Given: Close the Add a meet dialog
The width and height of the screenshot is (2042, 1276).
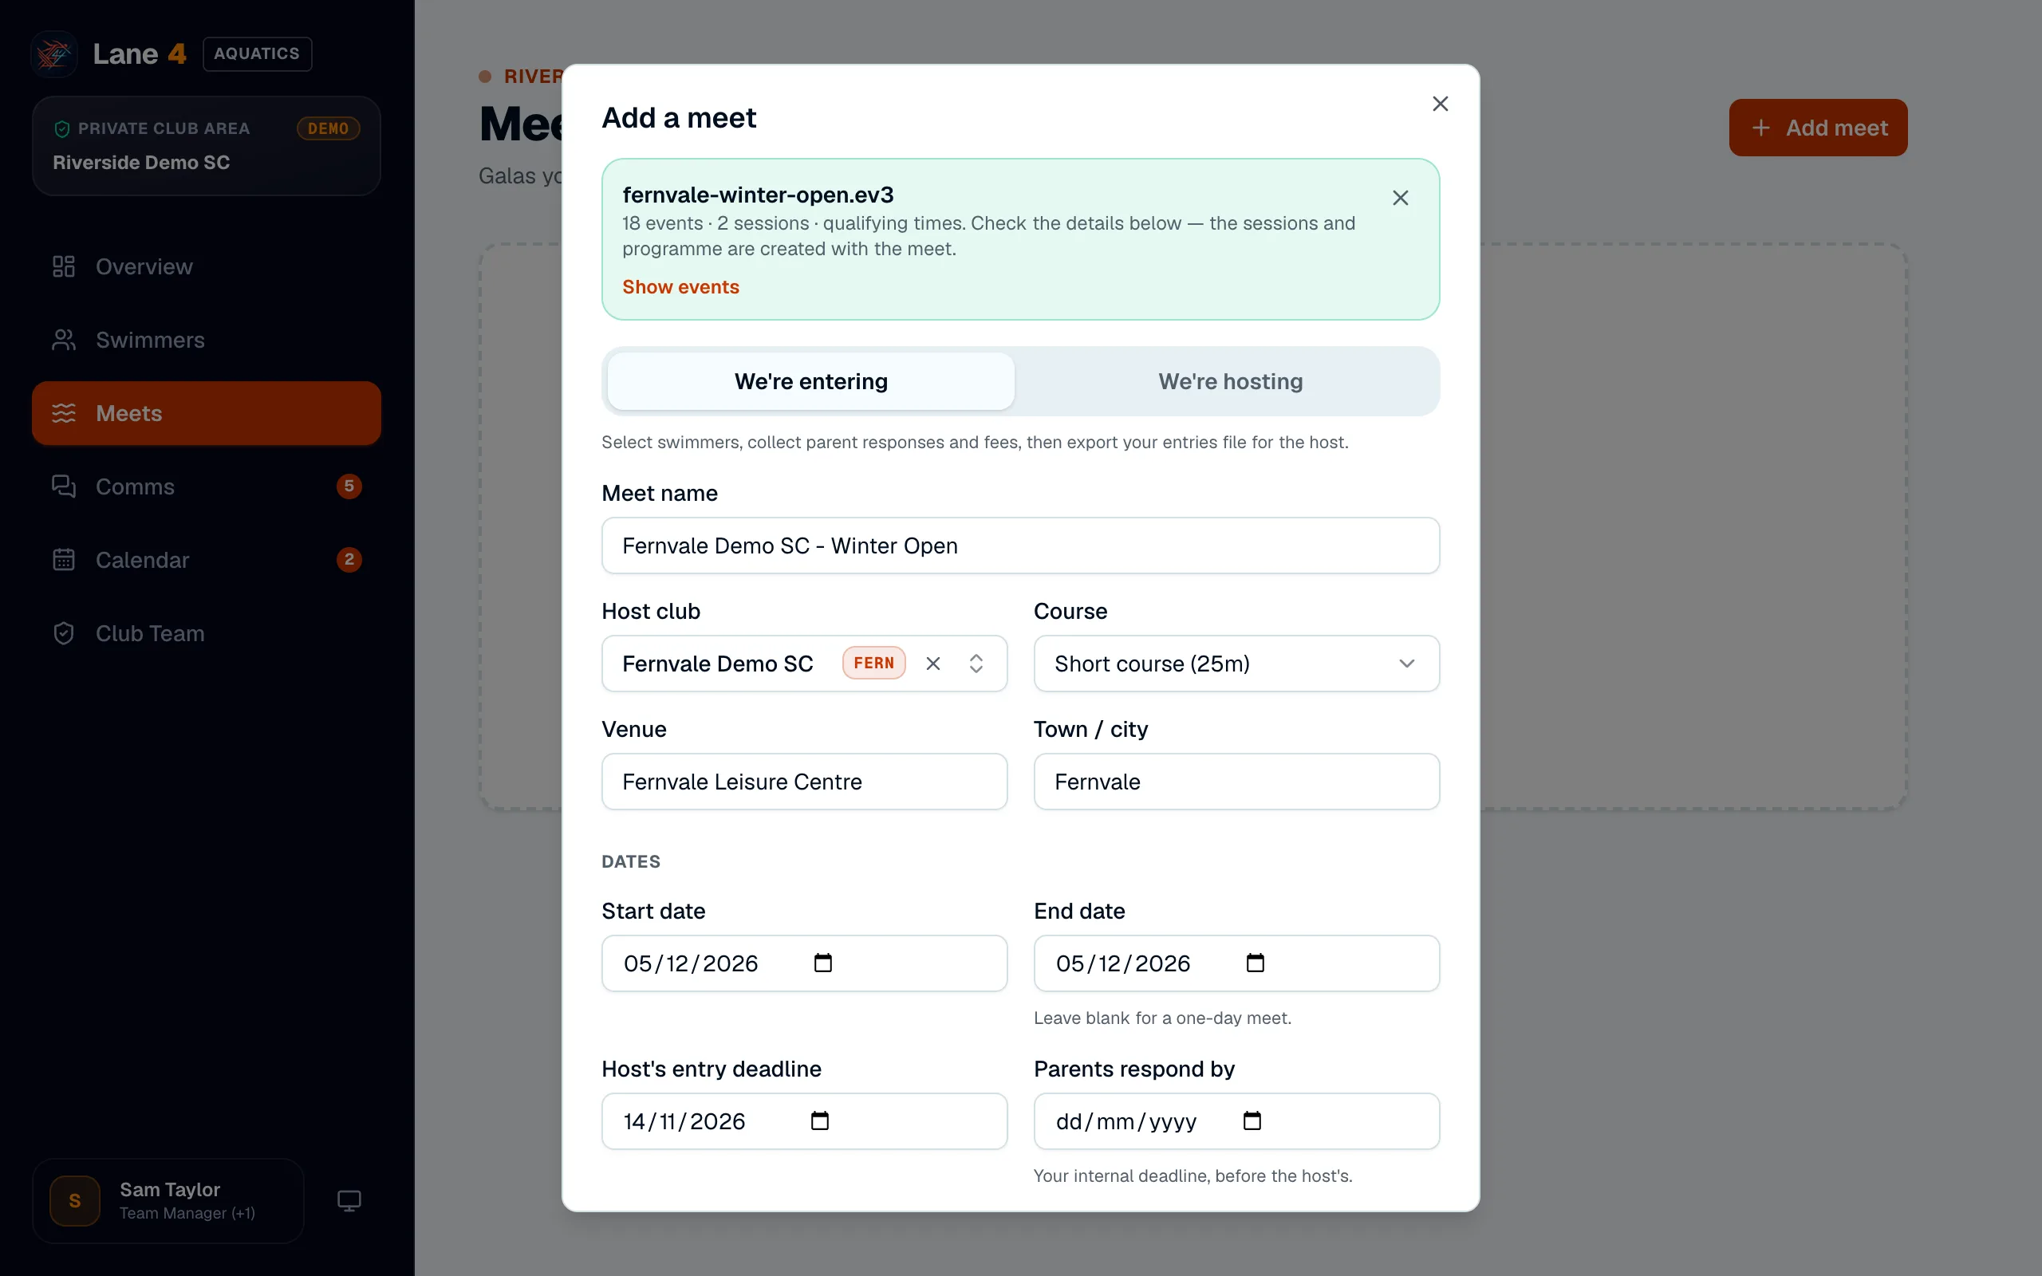Looking at the screenshot, I should (1440, 104).
